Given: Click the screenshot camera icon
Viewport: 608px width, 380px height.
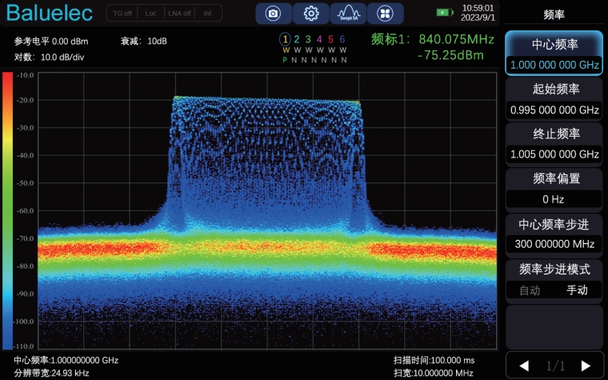Looking at the screenshot, I should point(274,14).
